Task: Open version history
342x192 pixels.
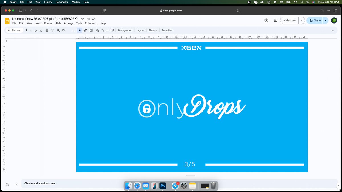Action: coord(266,20)
